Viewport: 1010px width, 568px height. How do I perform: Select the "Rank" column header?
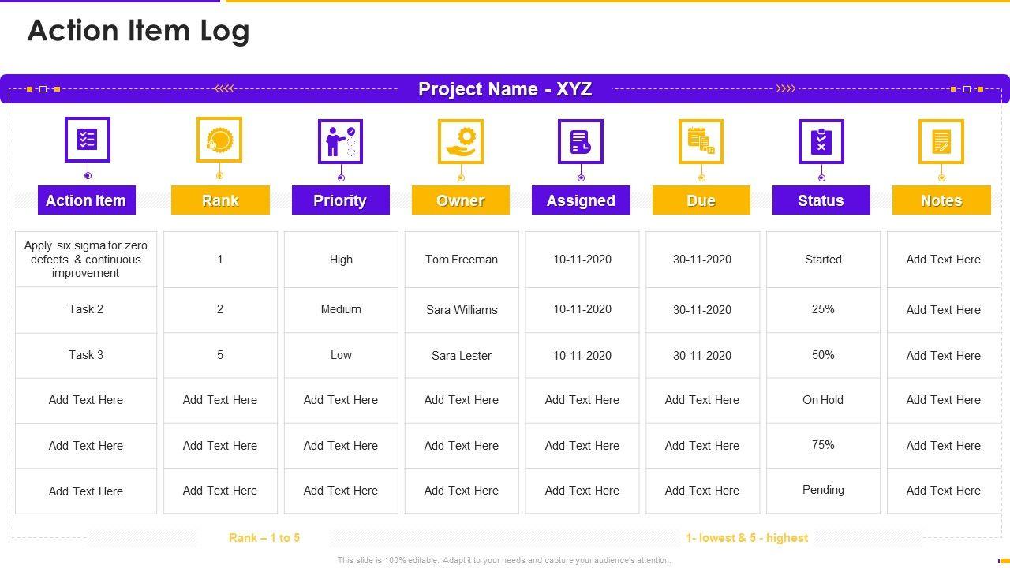(220, 200)
